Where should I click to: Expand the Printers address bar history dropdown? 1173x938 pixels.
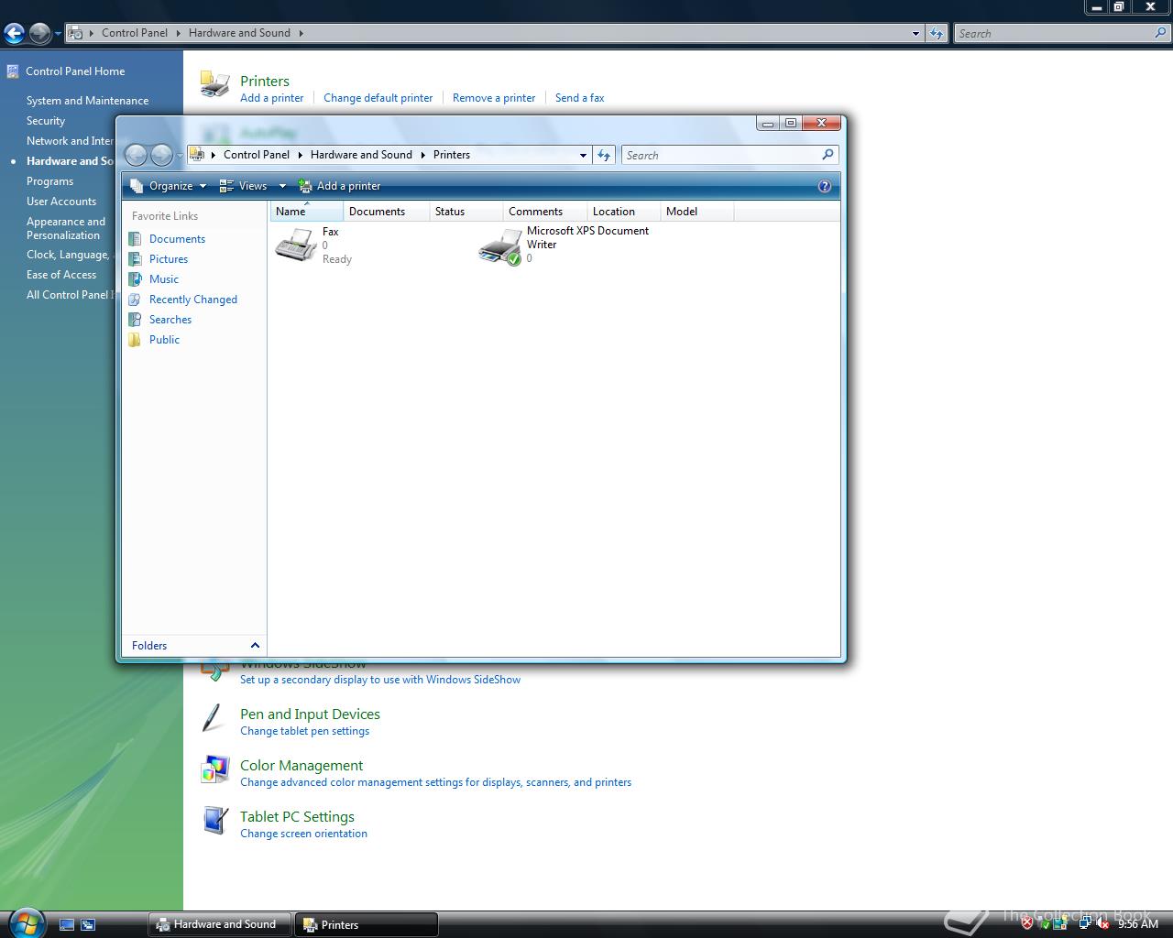point(583,155)
